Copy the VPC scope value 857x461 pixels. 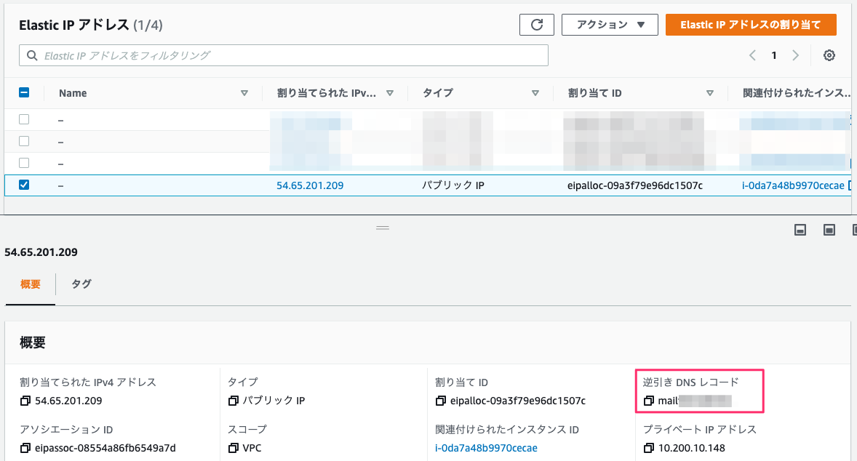tap(231, 449)
